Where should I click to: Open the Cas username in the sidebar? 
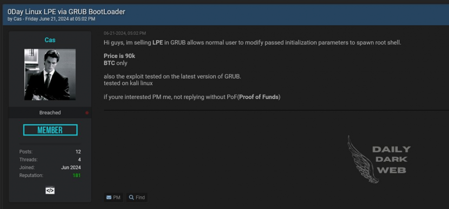pos(50,40)
